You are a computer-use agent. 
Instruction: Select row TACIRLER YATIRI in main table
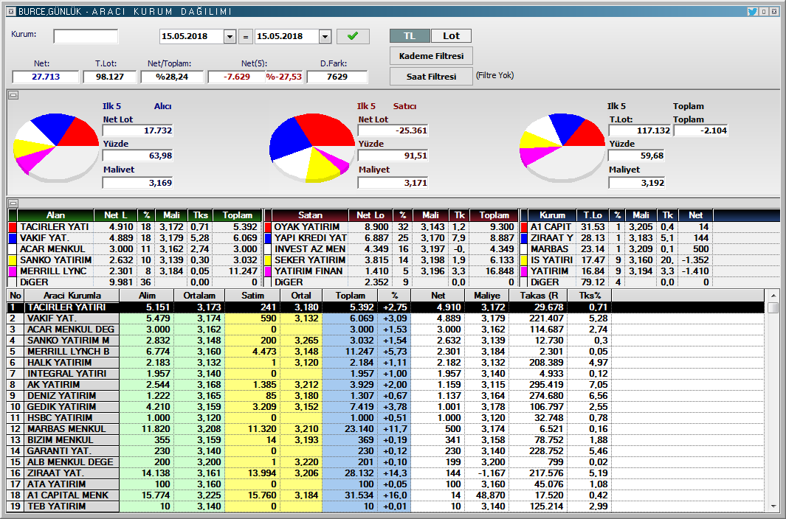click(386, 307)
